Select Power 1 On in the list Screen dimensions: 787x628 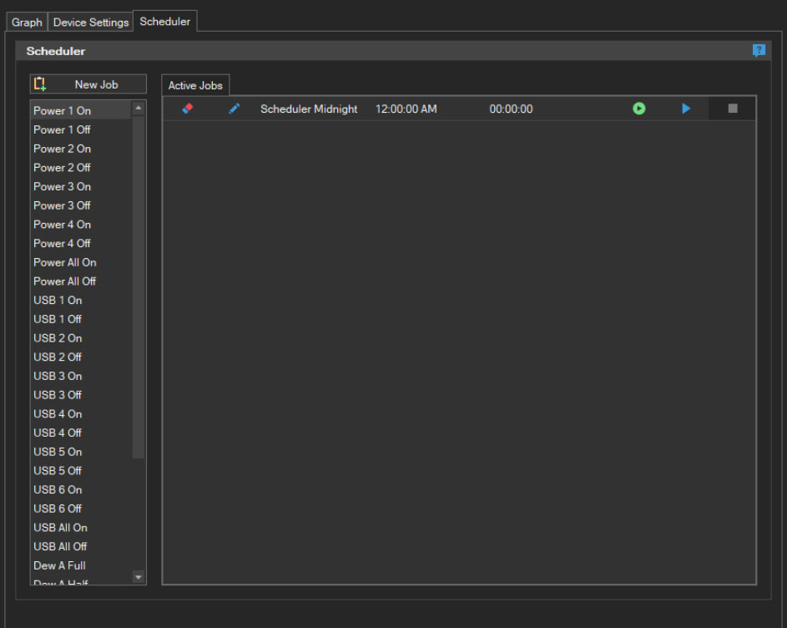coord(81,110)
